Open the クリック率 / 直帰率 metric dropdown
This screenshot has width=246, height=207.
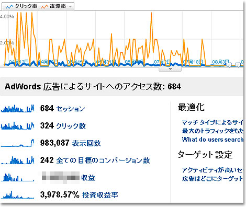[38, 6]
